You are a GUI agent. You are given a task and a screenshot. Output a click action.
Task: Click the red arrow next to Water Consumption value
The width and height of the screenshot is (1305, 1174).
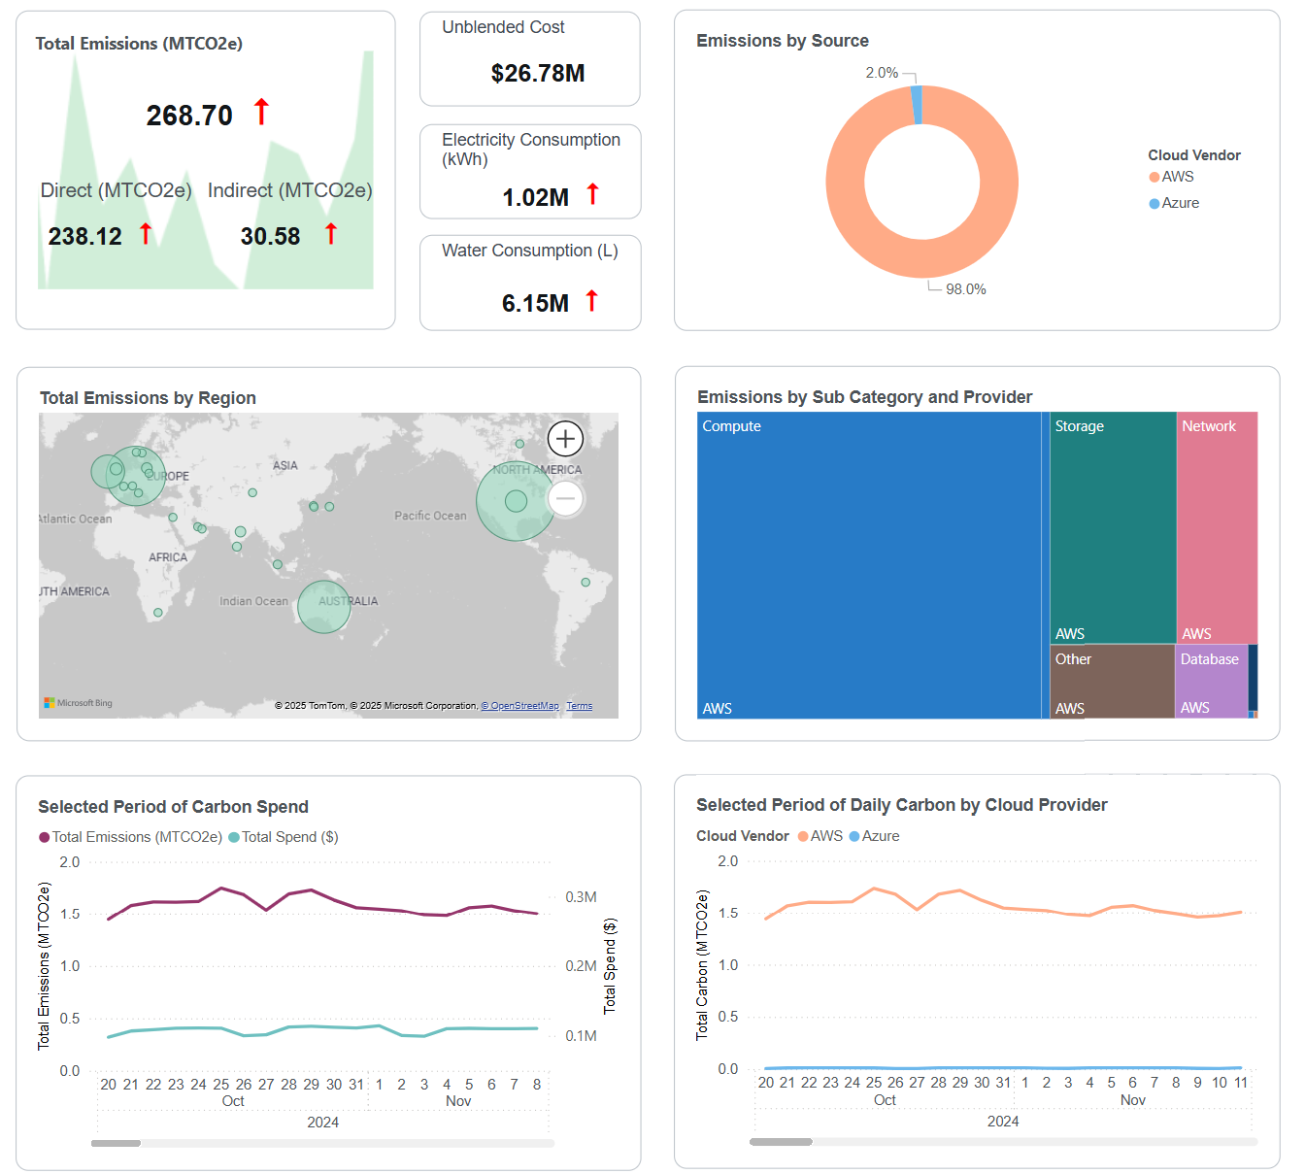click(591, 301)
